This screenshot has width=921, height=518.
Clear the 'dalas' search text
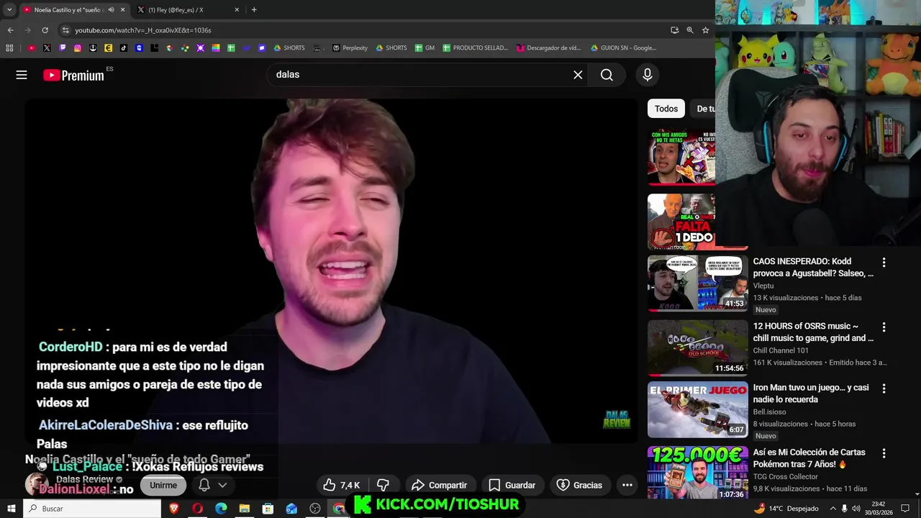(578, 75)
